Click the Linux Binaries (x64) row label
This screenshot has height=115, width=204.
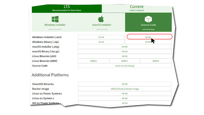pos(44,56)
